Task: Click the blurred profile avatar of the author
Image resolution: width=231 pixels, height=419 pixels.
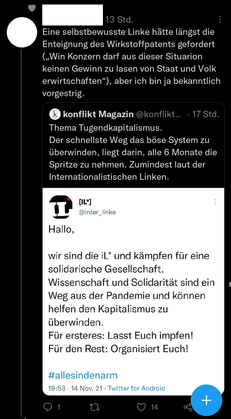Action: [x=22, y=32]
